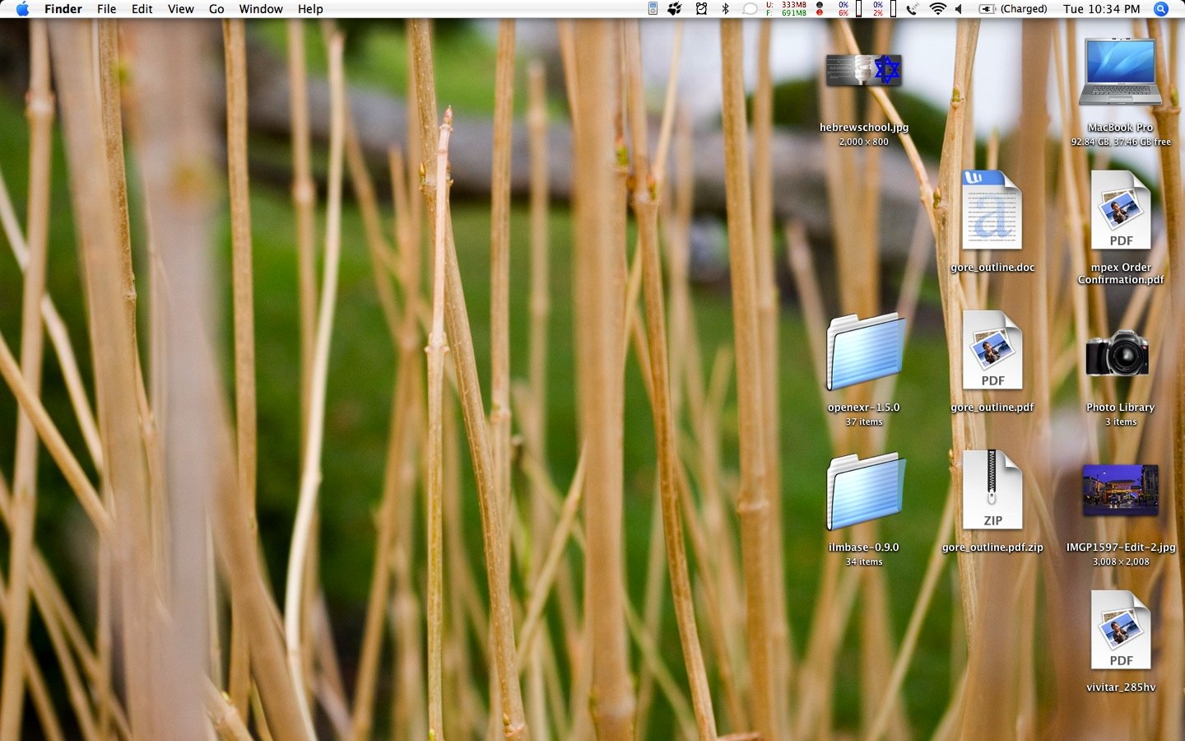The image size is (1185, 741).
Task: Select the gore_outline.pdf.zip archive icon
Action: [992, 490]
